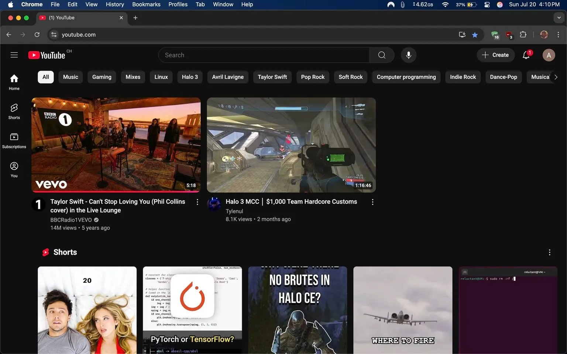Open YouTube notifications bell
Screen dimensions: 567x354
(526, 55)
